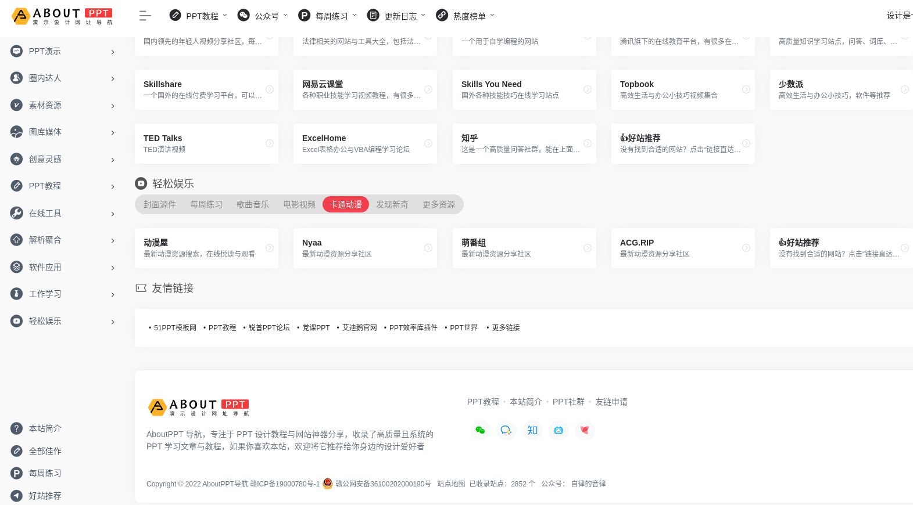The height and width of the screenshot is (505, 913).
Task: Click the 本站简介 question mark icon
Action: 17,428
